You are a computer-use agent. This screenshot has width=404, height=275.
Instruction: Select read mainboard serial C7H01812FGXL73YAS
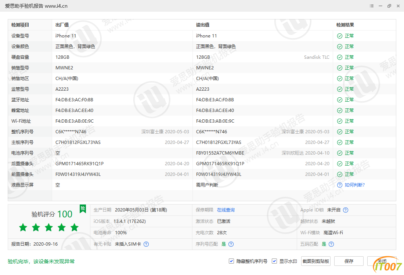coord(219,142)
